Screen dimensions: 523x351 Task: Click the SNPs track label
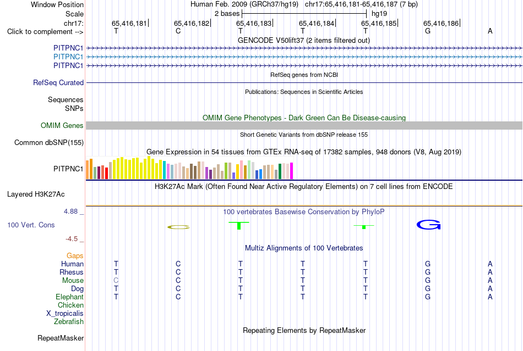click(74, 108)
